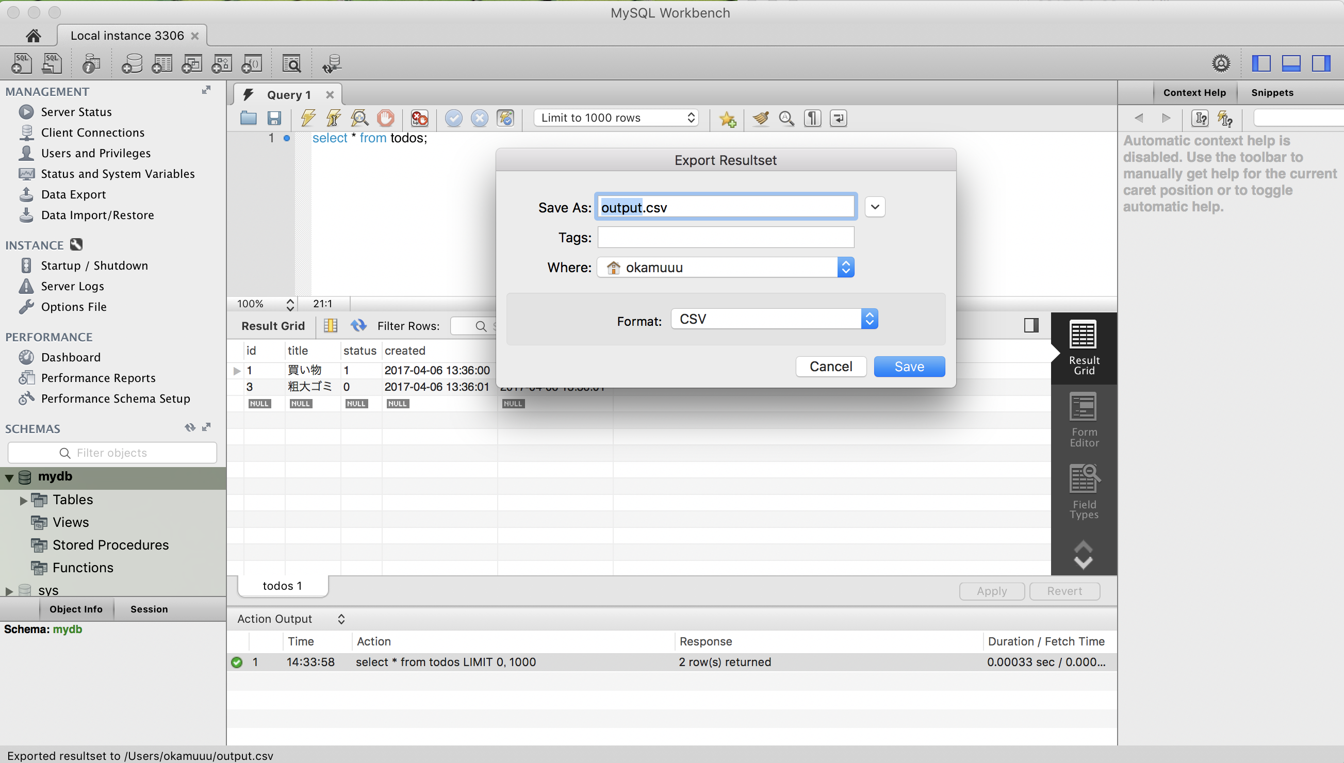The image size is (1344, 763).
Task: Execute statement under cursor icon
Action: tap(333, 118)
